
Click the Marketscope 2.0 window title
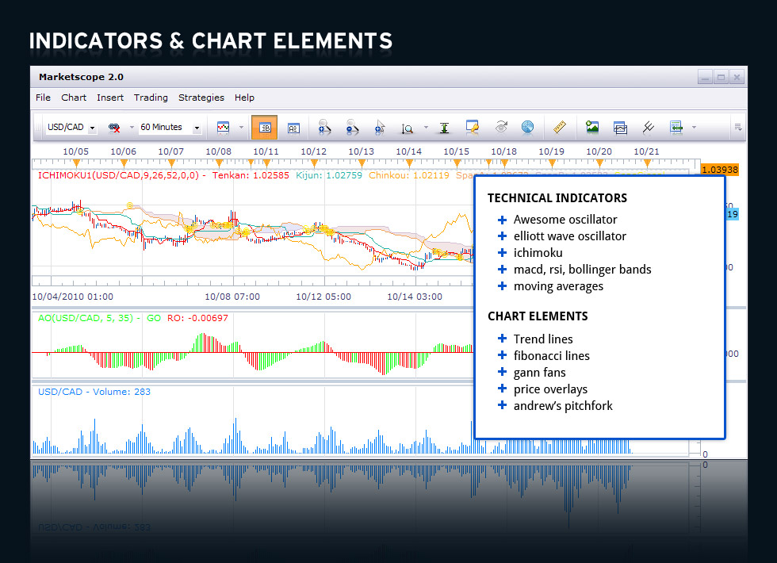pos(81,77)
